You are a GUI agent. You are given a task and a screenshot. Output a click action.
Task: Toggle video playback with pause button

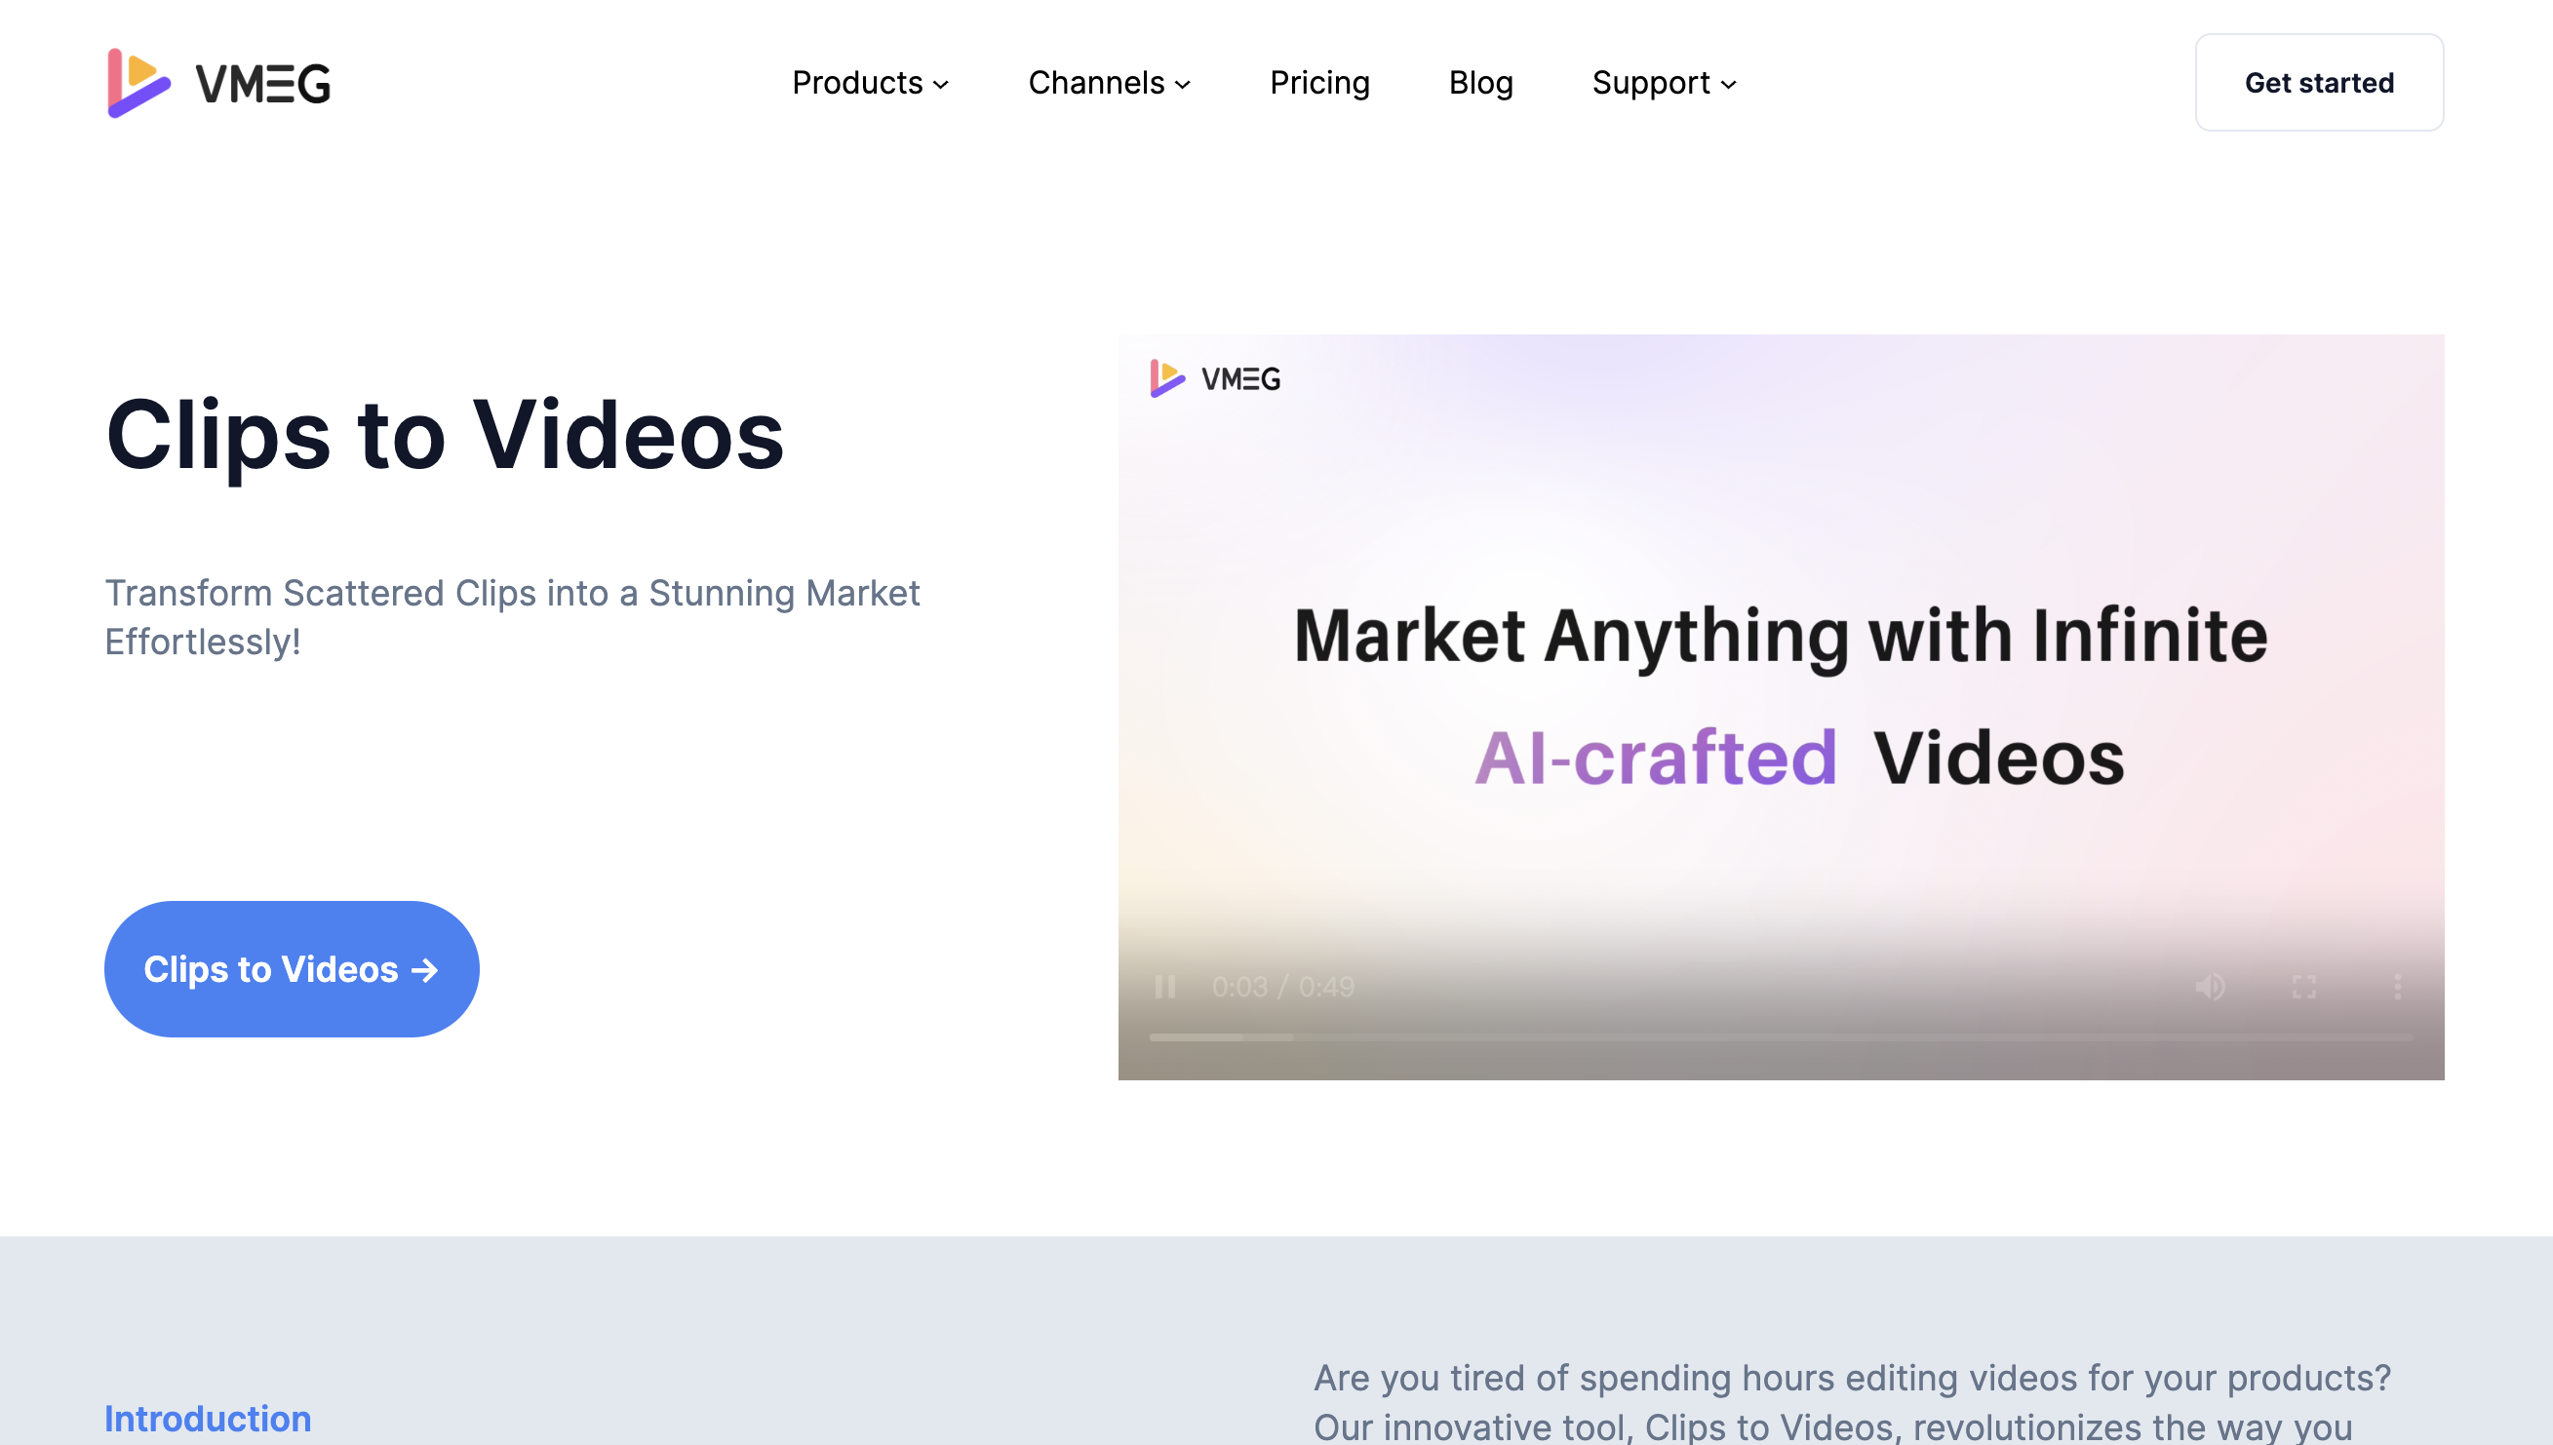pos(1166,986)
